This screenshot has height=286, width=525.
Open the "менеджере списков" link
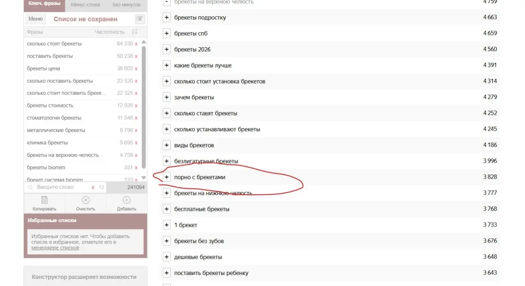pyautogui.click(x=55, y=248)
